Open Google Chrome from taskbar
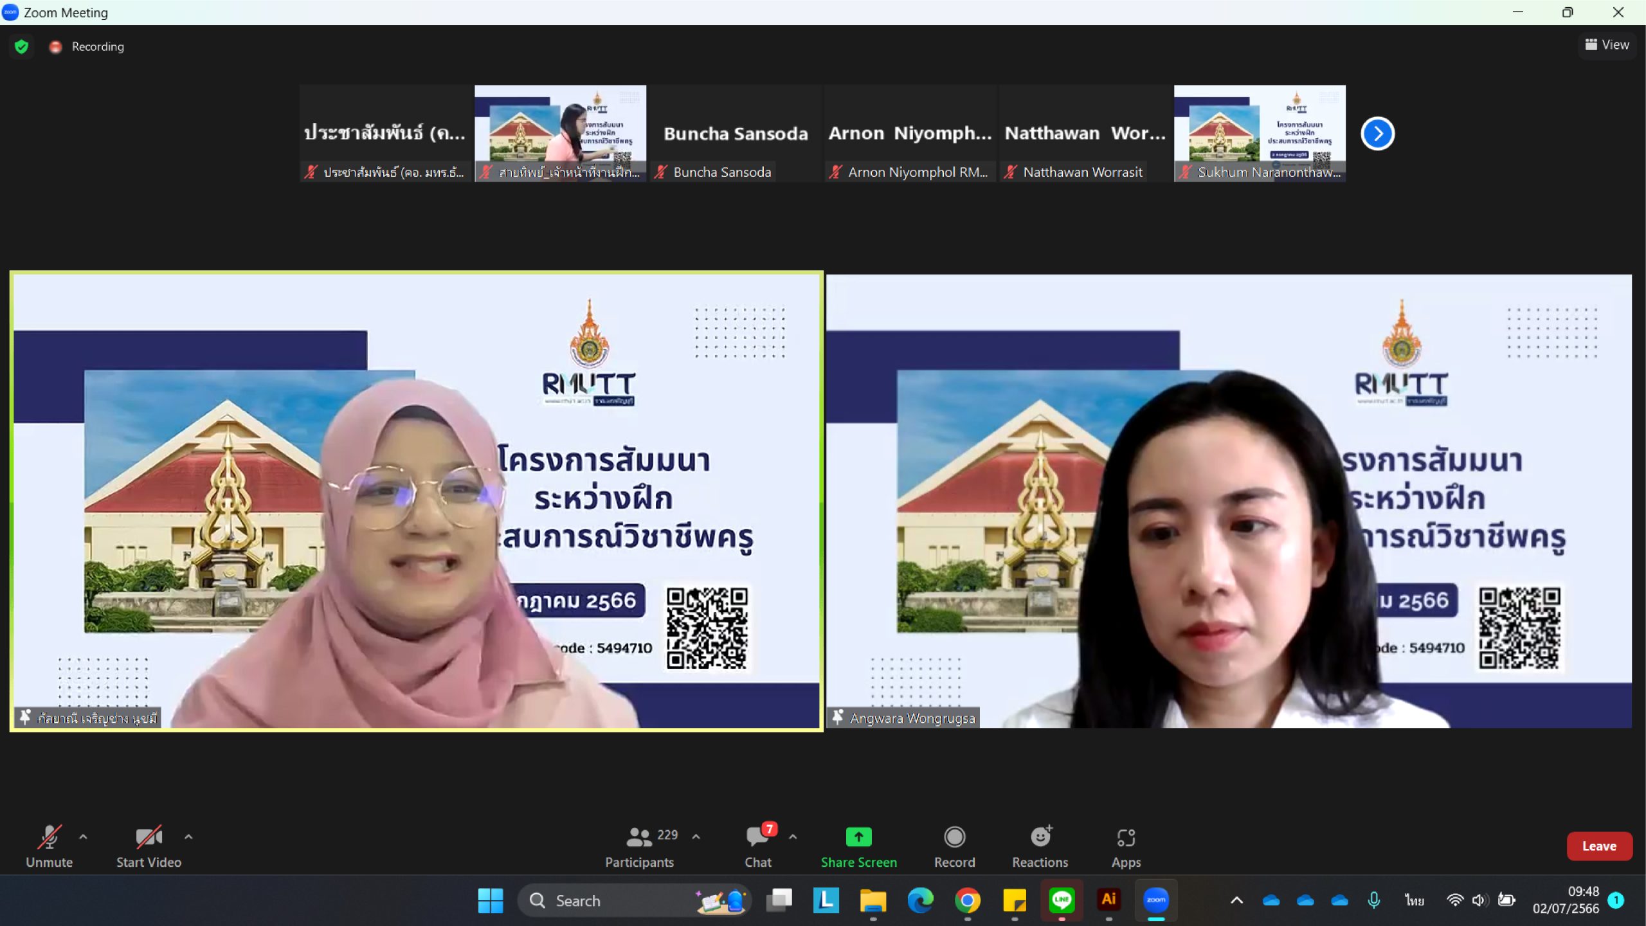Screen dimensions: 1646x926 pos(967,901)
